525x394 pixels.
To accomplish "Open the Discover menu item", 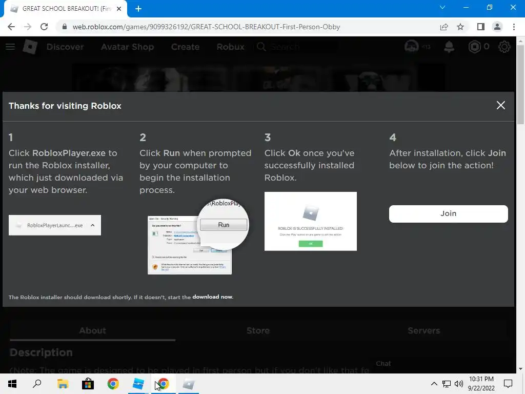I will pos(65,47).
